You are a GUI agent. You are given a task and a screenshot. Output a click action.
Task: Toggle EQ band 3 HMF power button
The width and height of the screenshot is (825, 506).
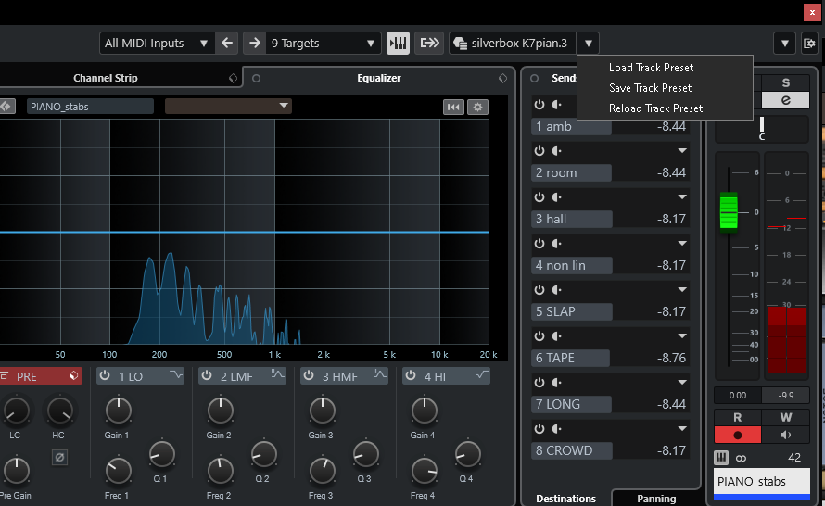coord(309,375)
